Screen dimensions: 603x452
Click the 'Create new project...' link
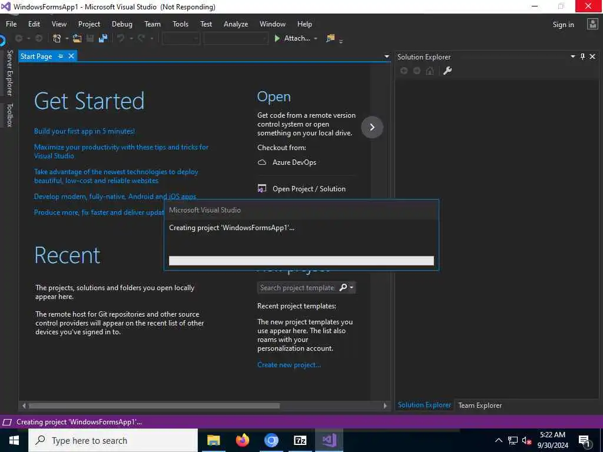click(x=289, y=365)
